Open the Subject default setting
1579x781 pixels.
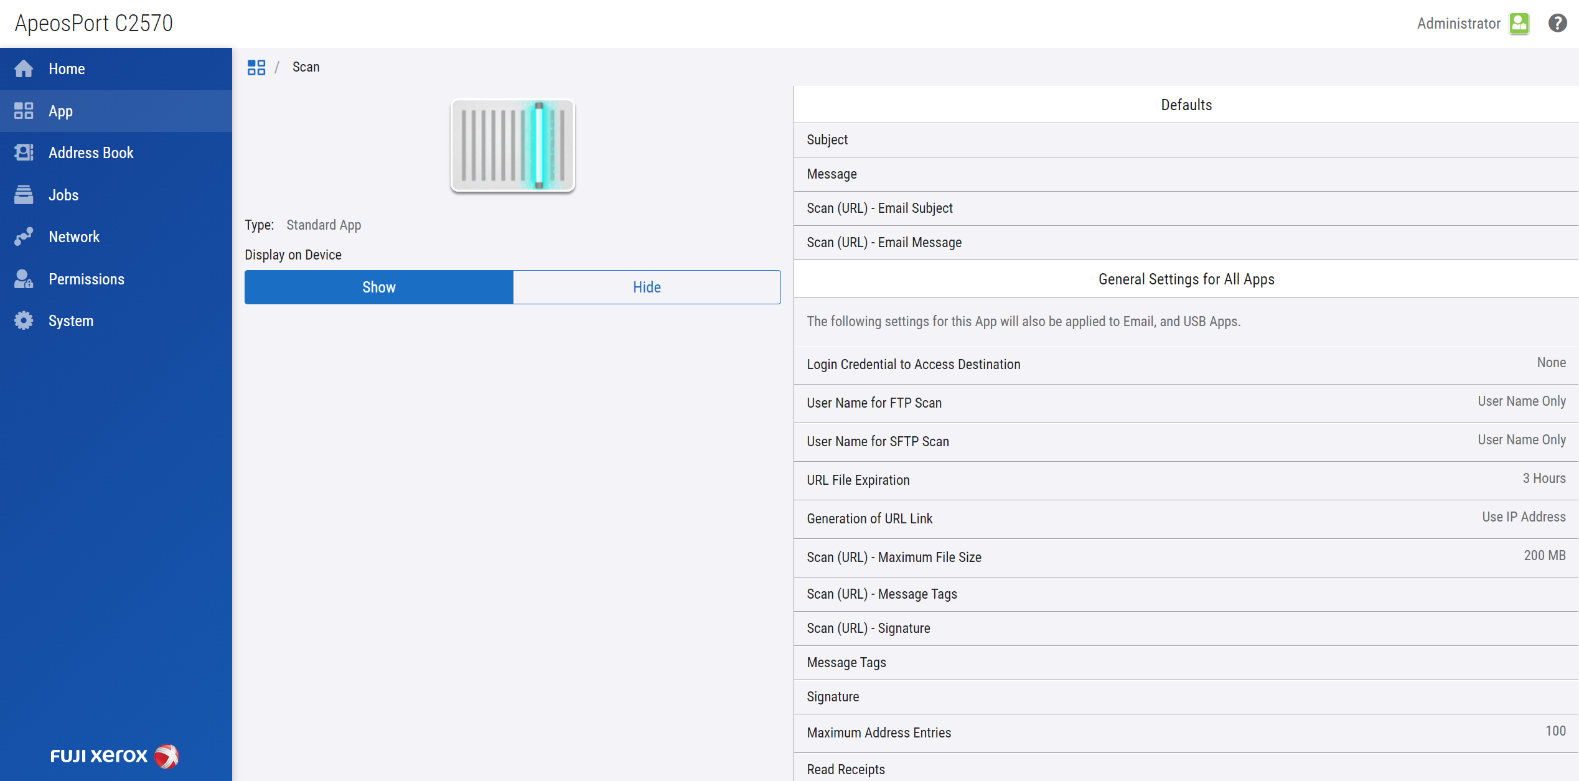click(x=1186, y=140)
